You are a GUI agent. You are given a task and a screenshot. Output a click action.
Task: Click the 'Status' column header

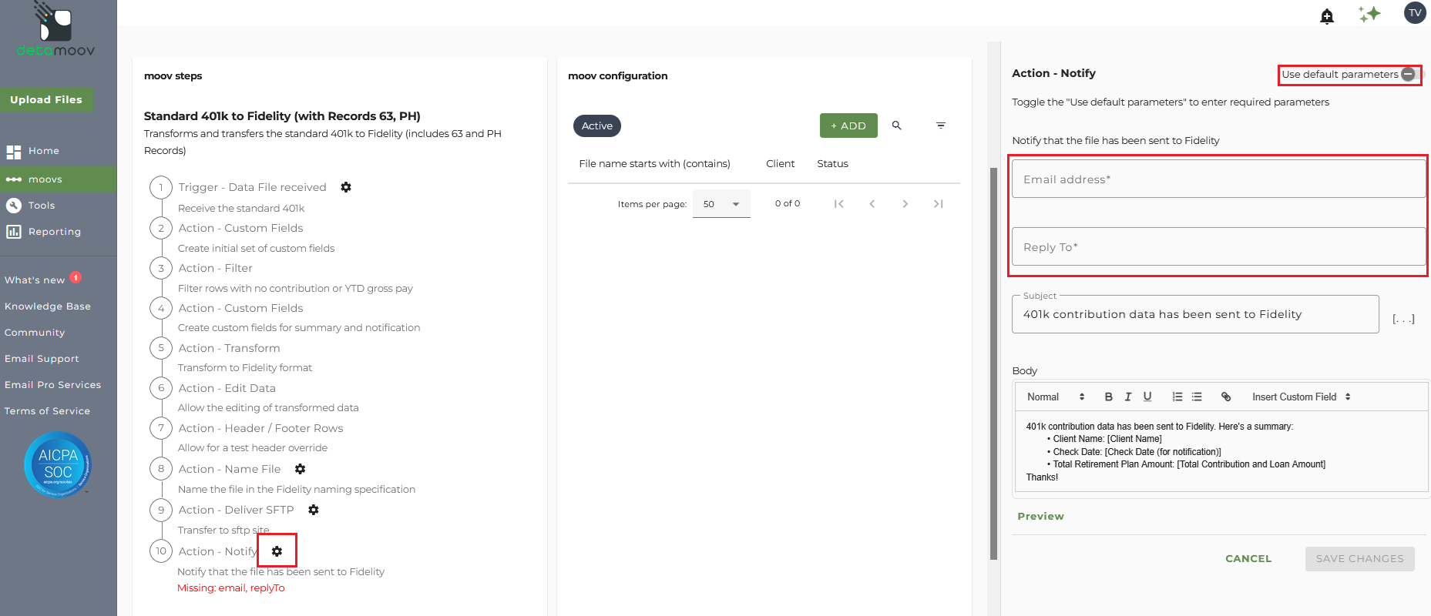point(832,164)
